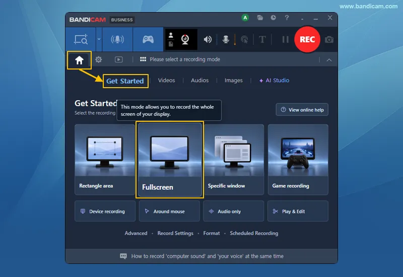This screenshot has height=277, width=403.
Task: Open the Play & Edit button
Action: (x=298, y=211)
